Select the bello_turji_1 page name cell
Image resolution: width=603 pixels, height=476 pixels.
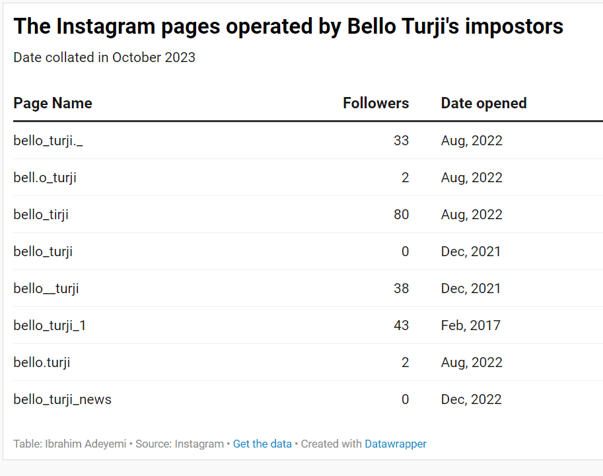[x=50, y=325]
